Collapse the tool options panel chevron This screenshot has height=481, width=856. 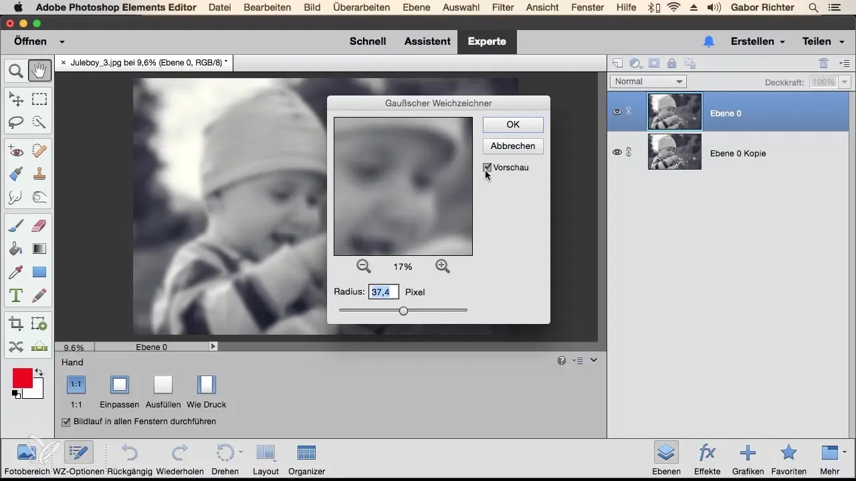[593, 361]
